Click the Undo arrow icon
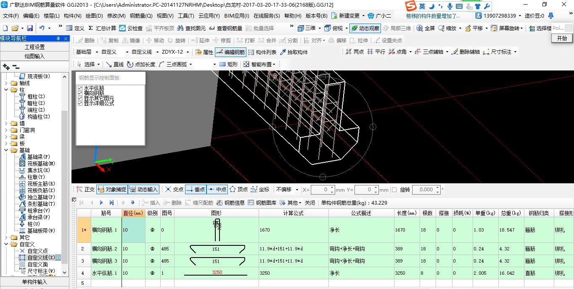The height and width of the screenshot is (289, 574). click(x=42, y=28)
